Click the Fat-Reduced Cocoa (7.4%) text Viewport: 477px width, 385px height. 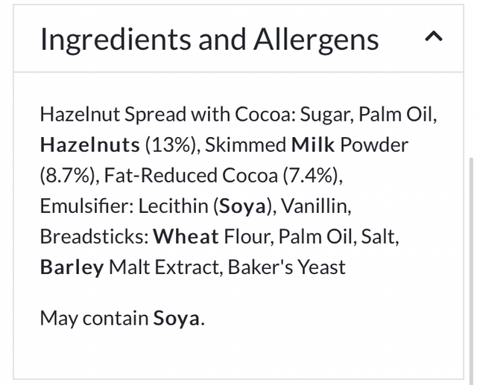[223, 175]
